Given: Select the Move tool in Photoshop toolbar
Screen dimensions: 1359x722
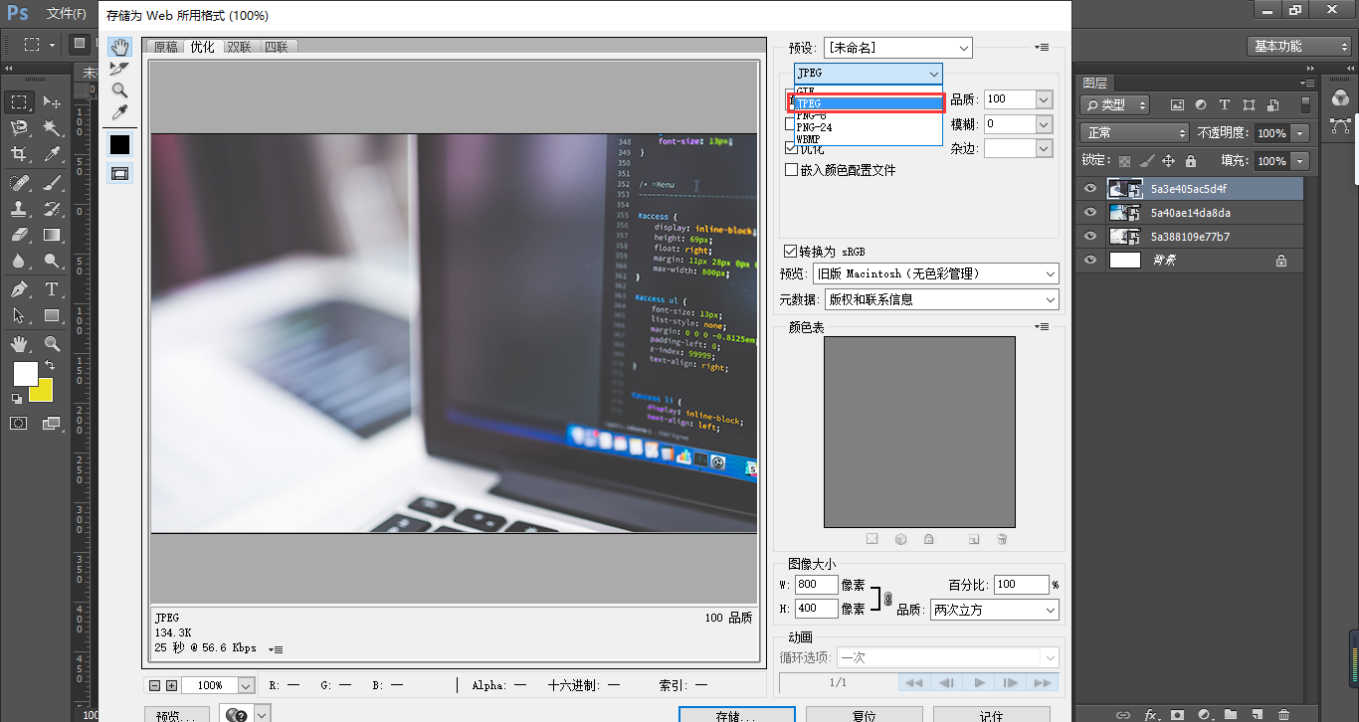Looking at the screenshot, I should [x=52, y=102].
